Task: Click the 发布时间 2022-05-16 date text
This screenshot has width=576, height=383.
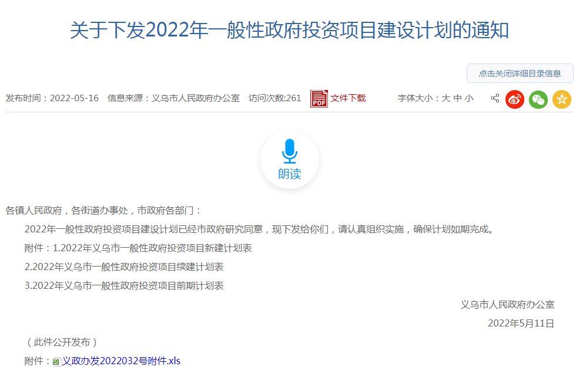Action: tap(52, 98)
